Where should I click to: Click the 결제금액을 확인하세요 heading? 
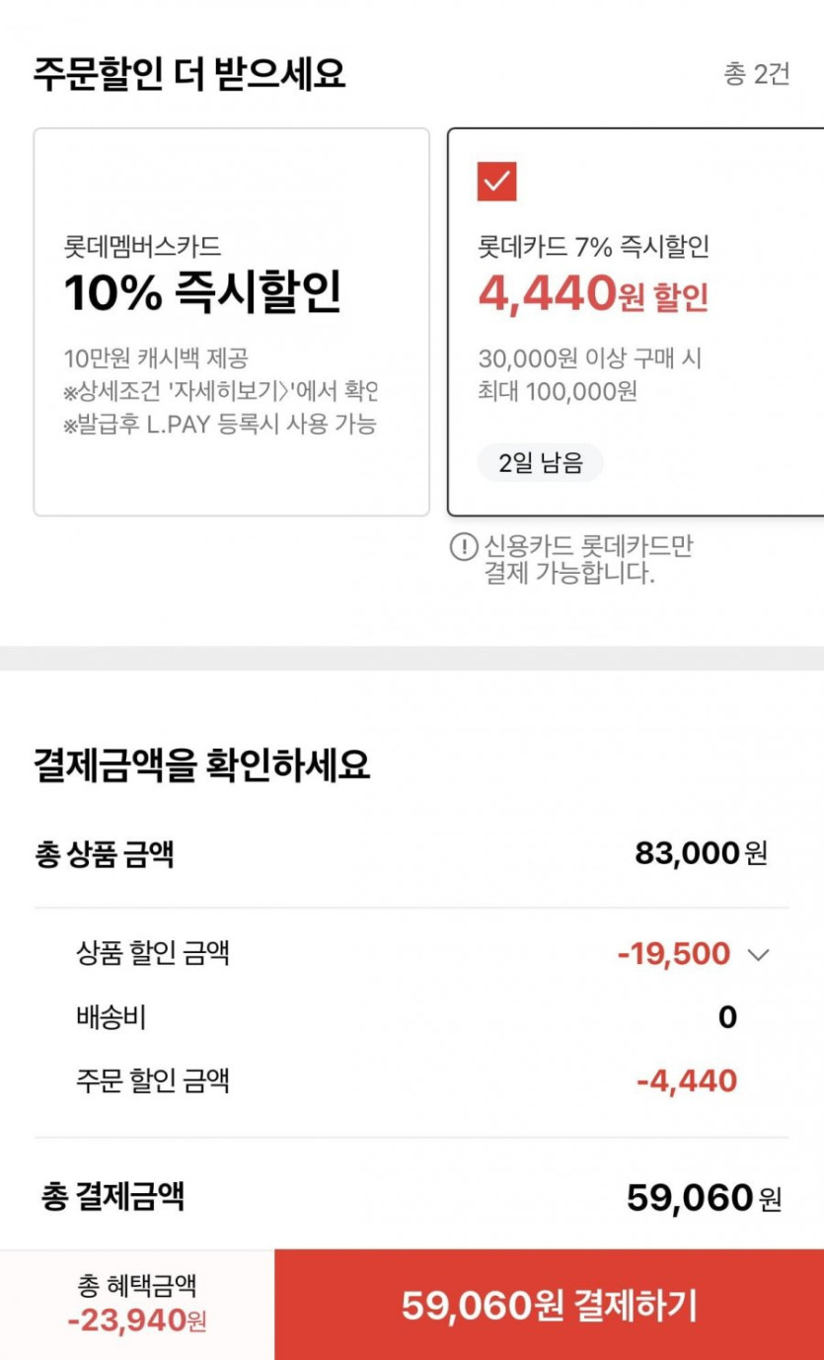(202, 765)
